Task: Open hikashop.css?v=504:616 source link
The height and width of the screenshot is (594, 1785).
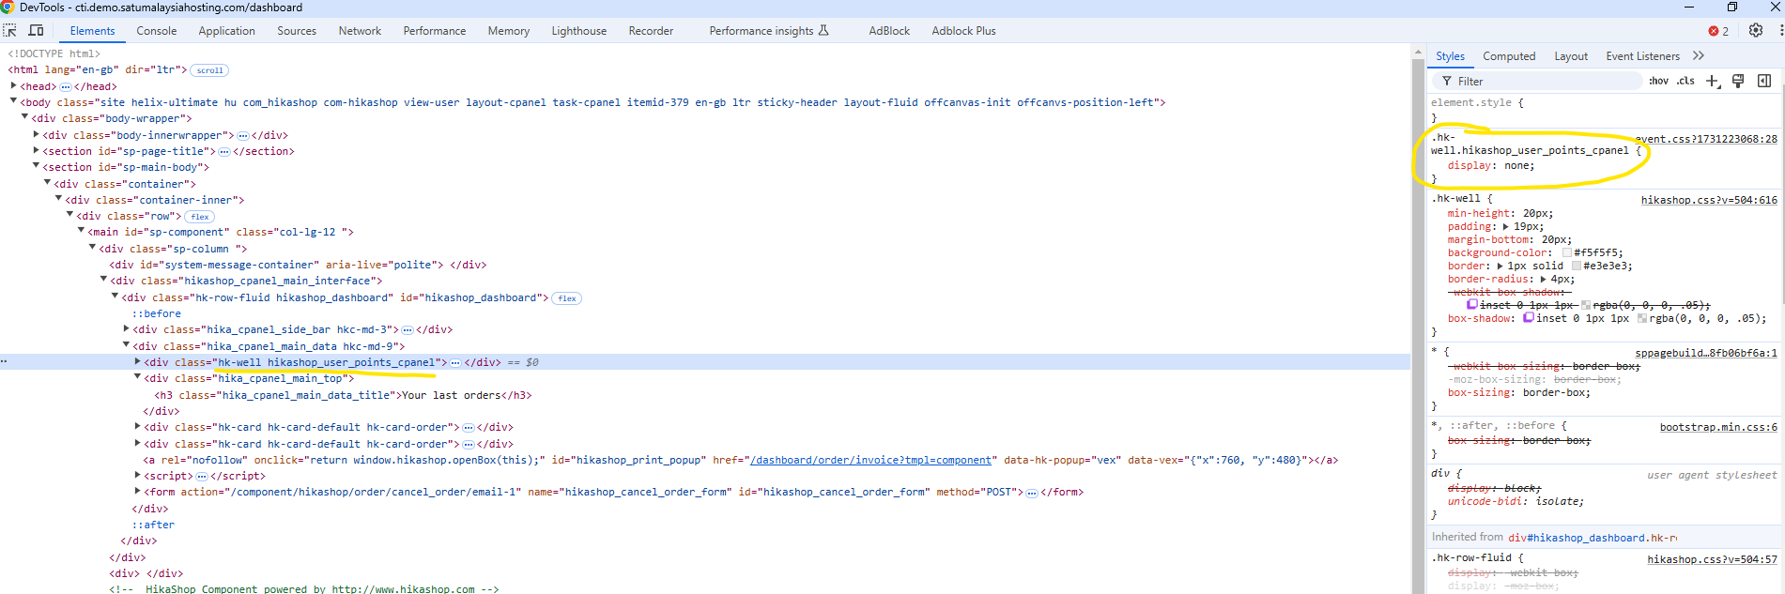Action: click(x=1709, y=200)
